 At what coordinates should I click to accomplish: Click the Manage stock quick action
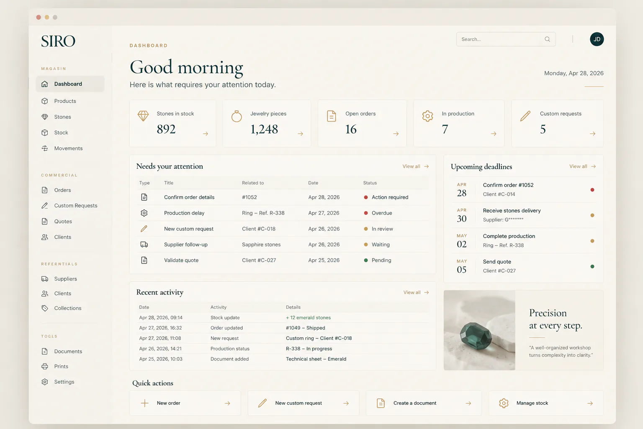click(546, 403)
